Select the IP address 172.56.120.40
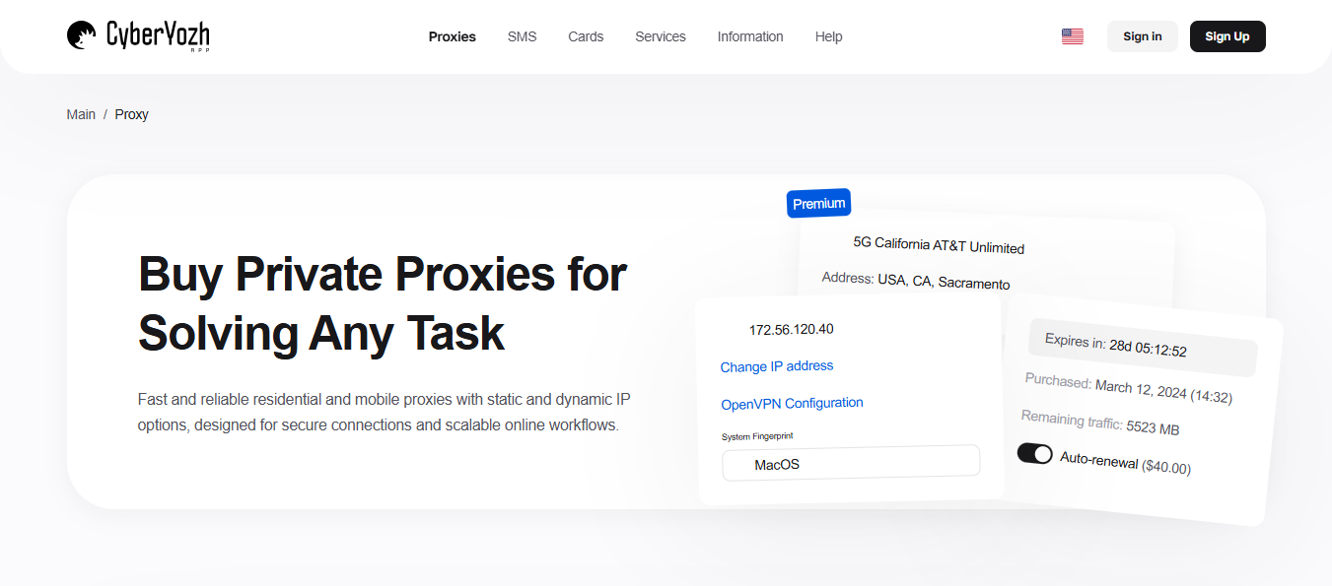 [x=791, y=329]
